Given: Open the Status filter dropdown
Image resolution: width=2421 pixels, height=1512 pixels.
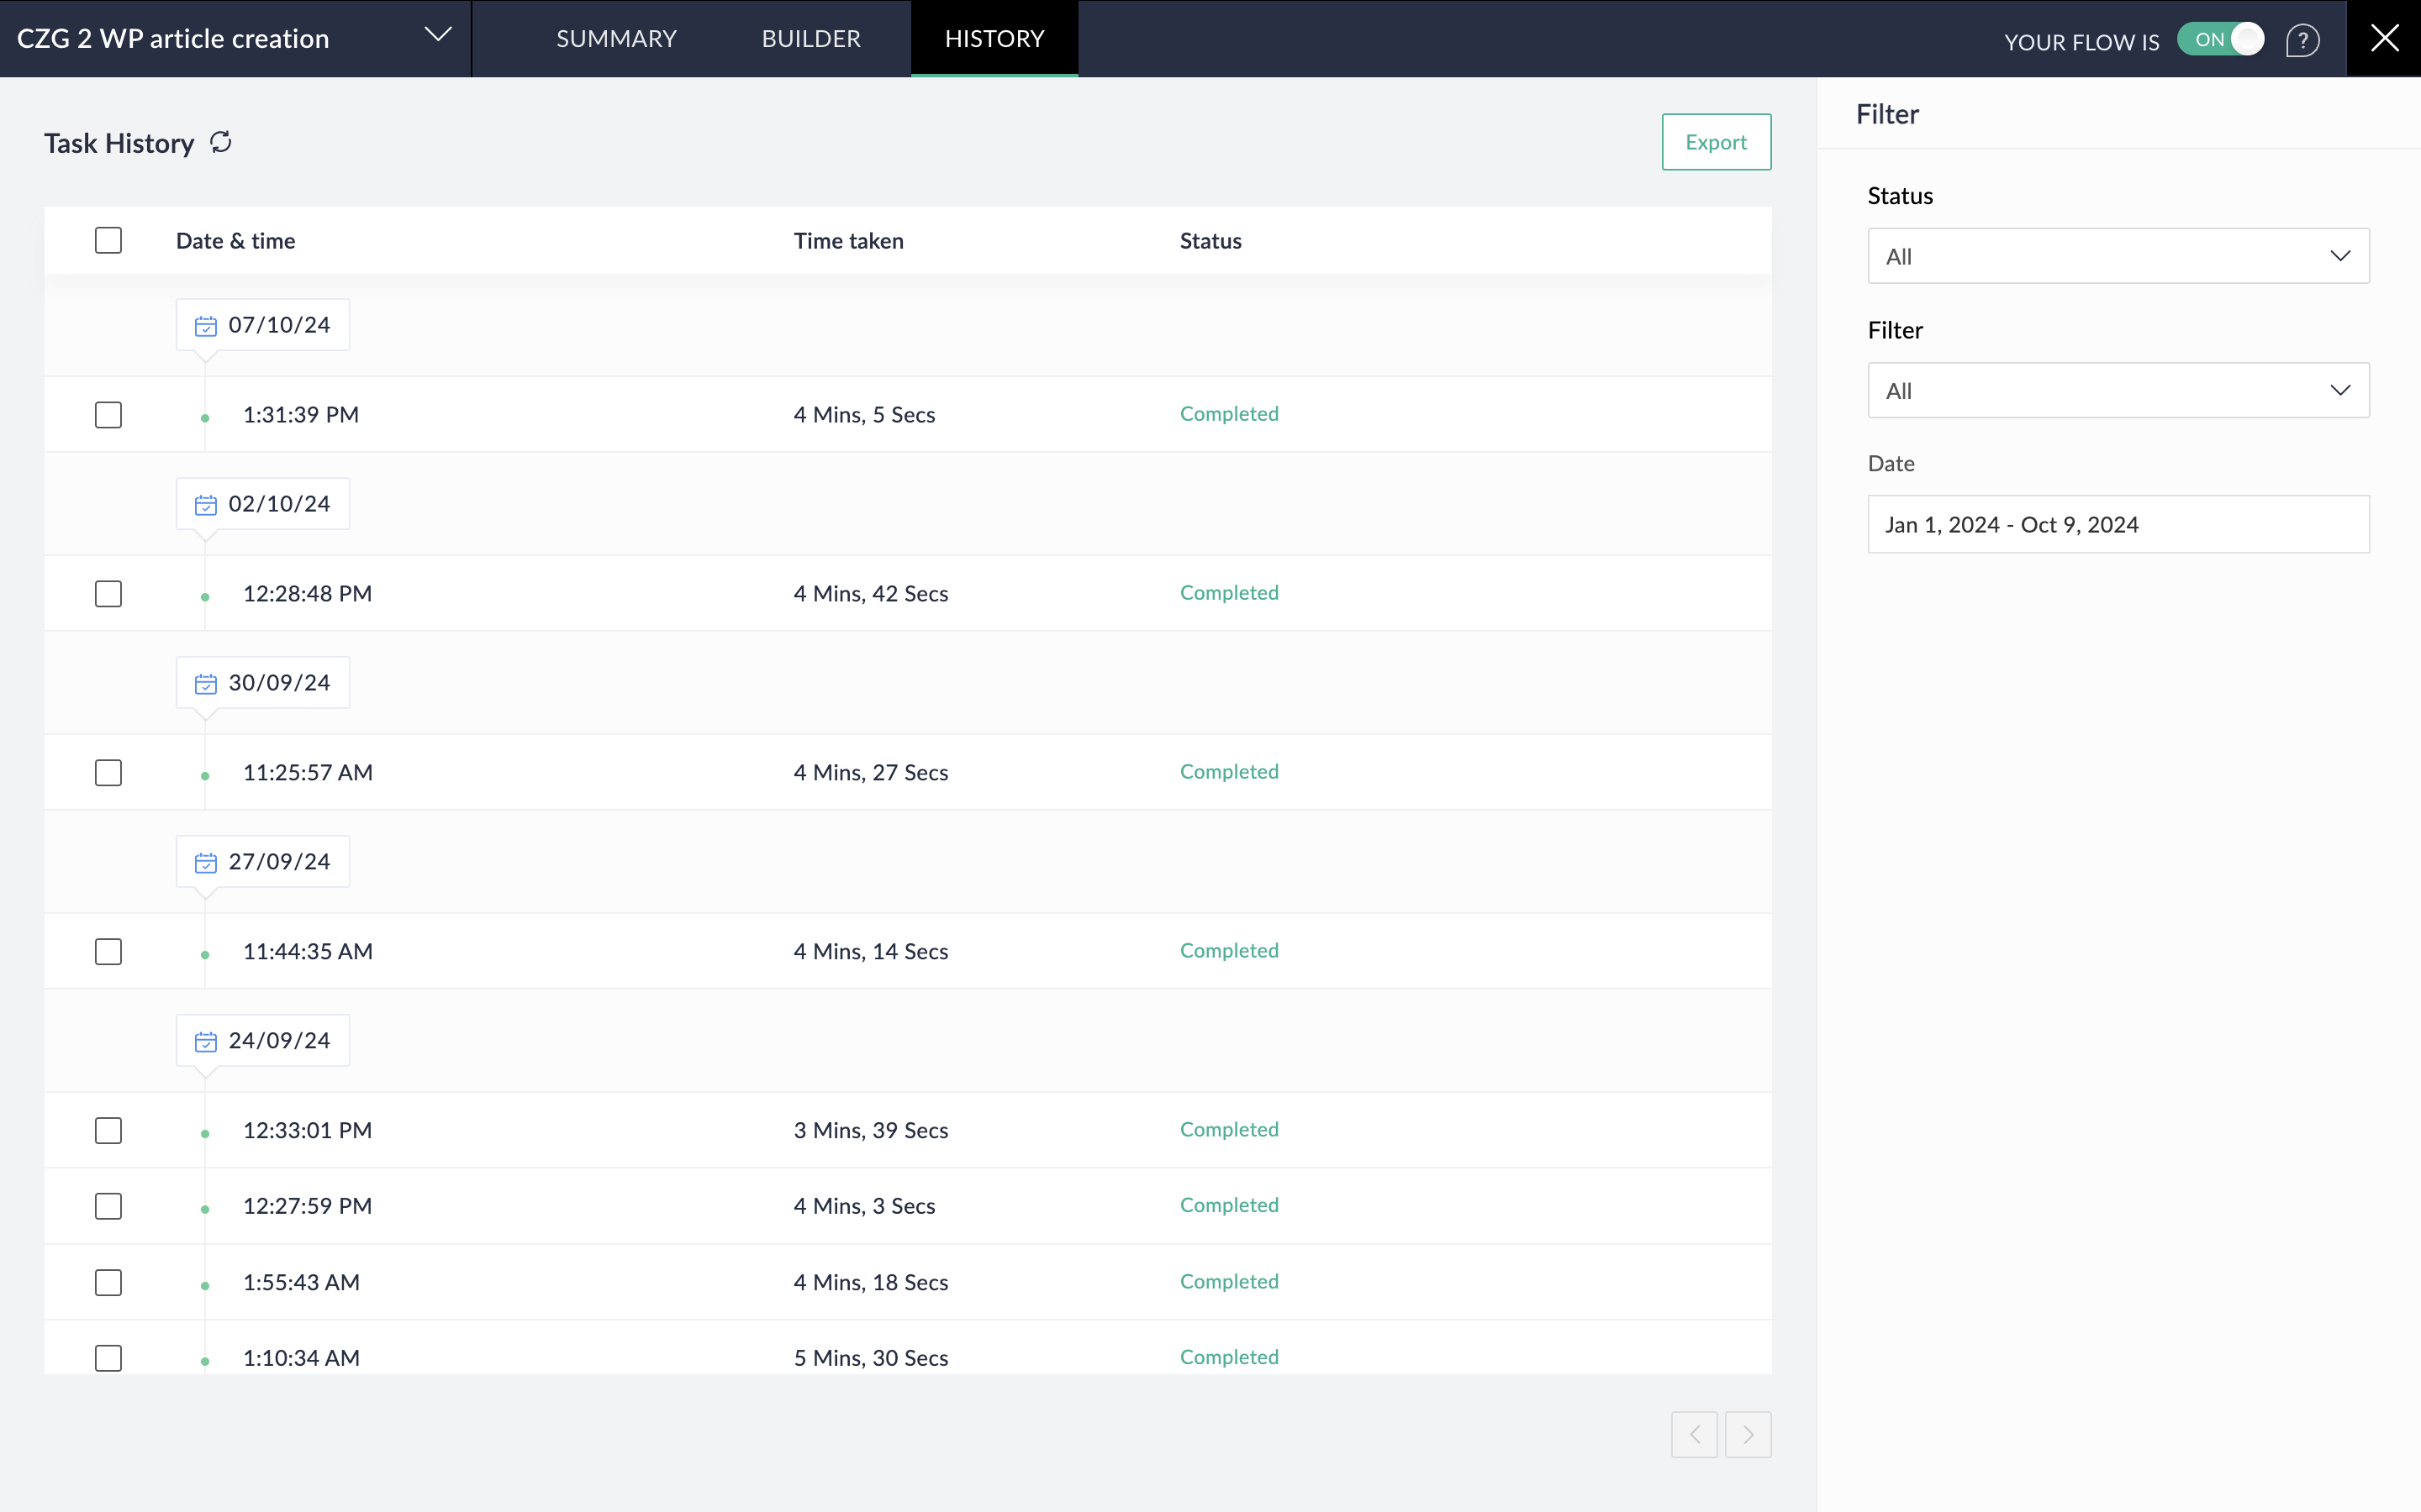Looking at the screenshot, I should [x=2118, y=256].
